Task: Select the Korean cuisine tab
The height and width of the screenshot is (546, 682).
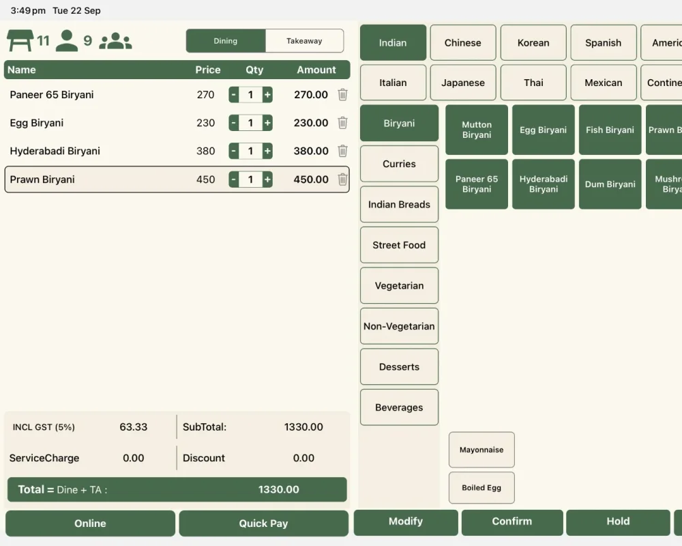Action: pos(534,43)
